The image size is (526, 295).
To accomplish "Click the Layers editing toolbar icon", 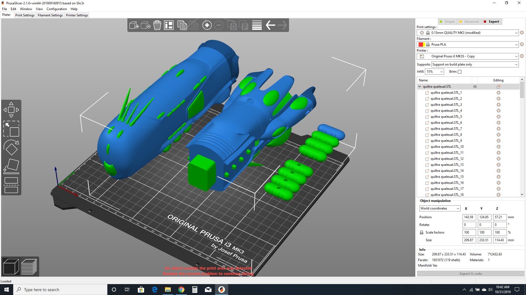I will (257, 25).
